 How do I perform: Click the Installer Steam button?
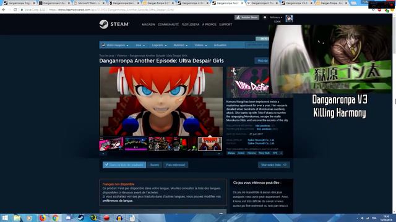pyautogui.click(x=247, y=17)
